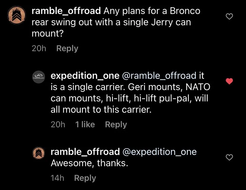Open ramble_offroad avatar beside 'Awesome, thanks'
Image resolution: width=246 pixels, height=190 pixels.
pos(39,153)
